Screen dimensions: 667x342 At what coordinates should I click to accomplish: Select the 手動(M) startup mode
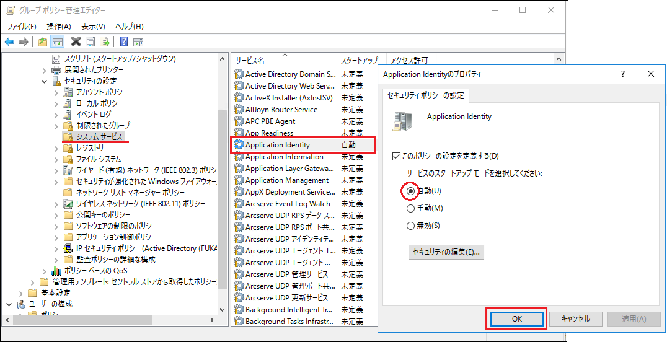(x=410, y=209)
